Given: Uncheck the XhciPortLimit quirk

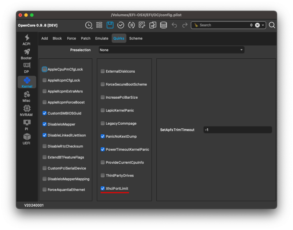Looking at the screenshot, I should [103, 189].
